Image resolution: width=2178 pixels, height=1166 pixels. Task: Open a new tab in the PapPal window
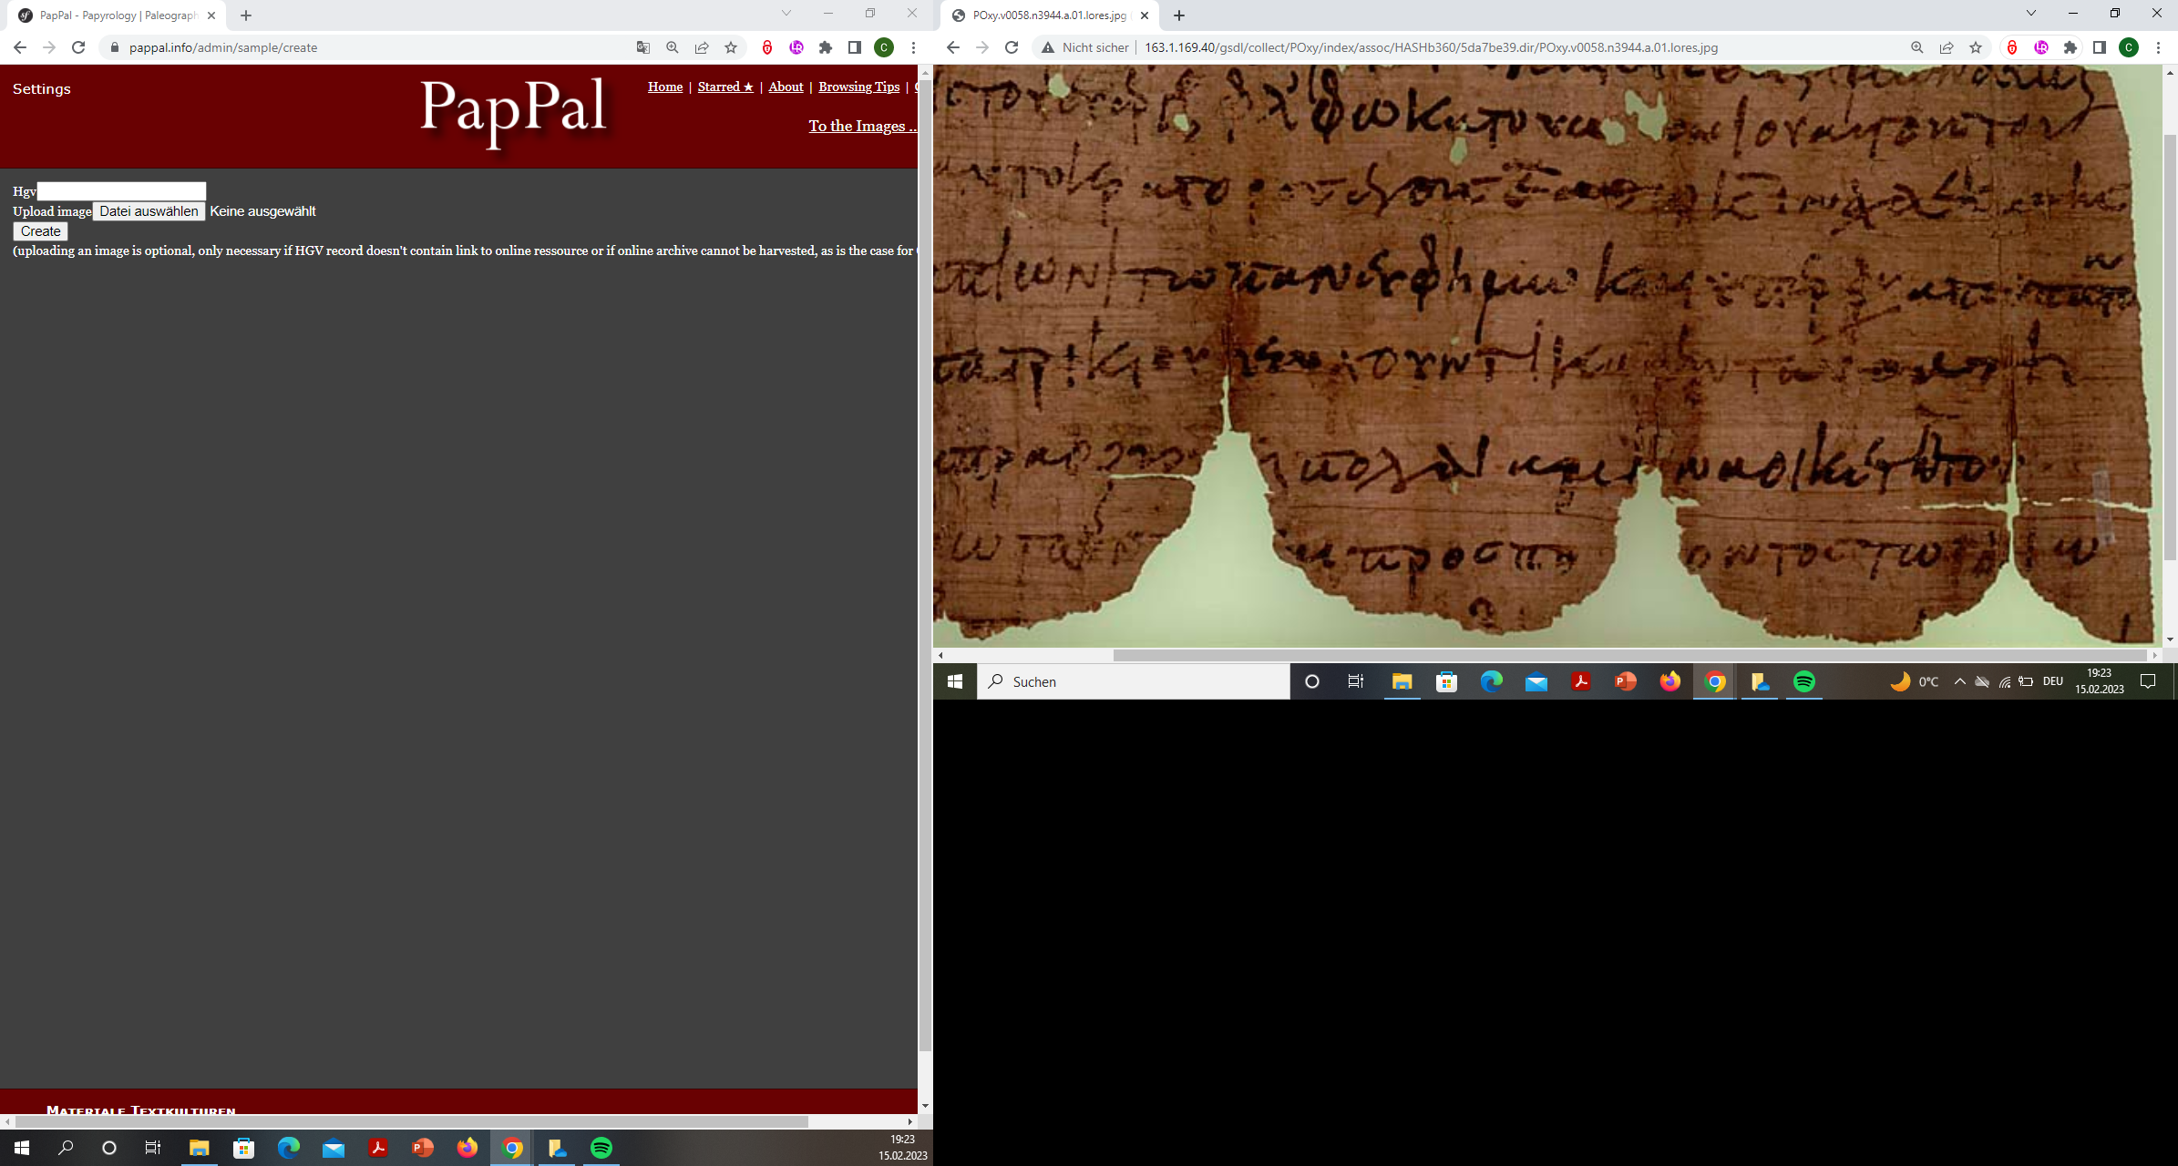pyautogui.click(x=246, y=15)
